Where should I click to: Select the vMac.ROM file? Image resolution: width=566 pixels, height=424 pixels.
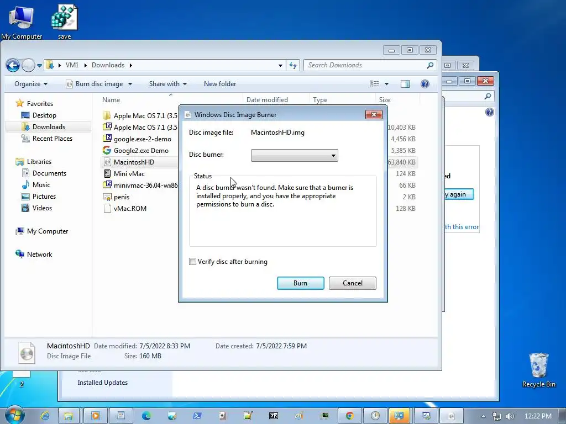125,208
